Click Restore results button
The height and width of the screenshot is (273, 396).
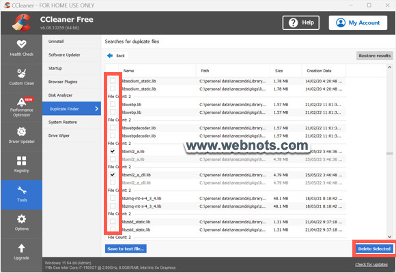coord(375,56)
